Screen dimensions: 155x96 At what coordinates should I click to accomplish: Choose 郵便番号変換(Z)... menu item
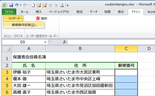click(x=24, y=25)
